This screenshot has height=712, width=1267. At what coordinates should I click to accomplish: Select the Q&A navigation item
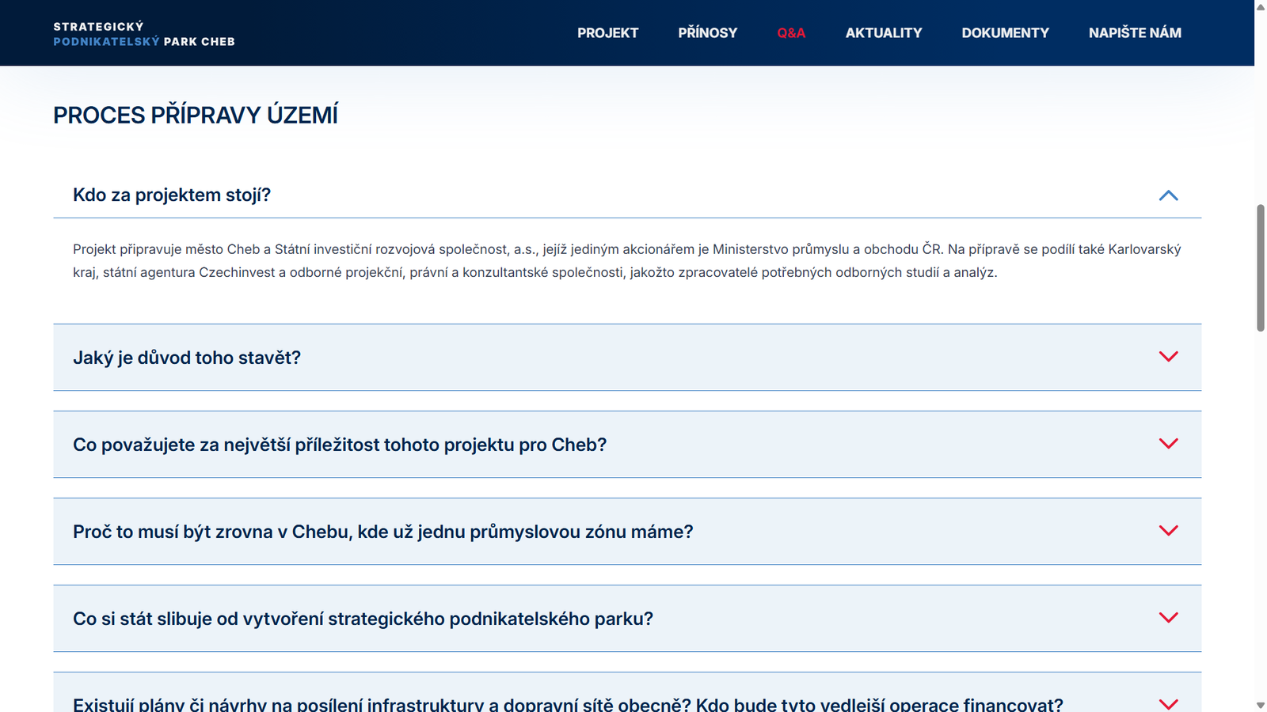tap(791, 33)
